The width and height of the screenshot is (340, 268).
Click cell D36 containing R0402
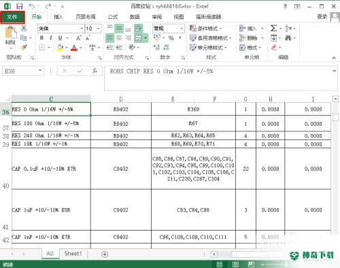[x=121, y=110]
